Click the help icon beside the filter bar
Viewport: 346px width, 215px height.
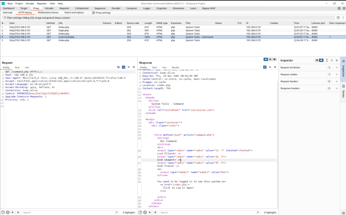(x=338, y=18)
